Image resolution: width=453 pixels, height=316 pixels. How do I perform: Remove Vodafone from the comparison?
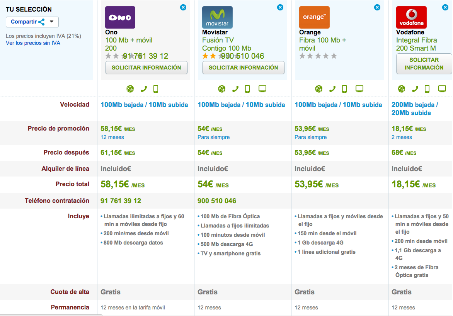[445, 7]
